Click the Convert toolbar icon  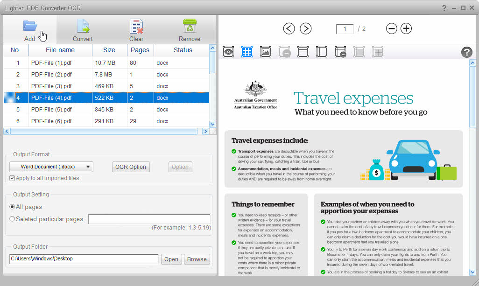pos(83,26)
